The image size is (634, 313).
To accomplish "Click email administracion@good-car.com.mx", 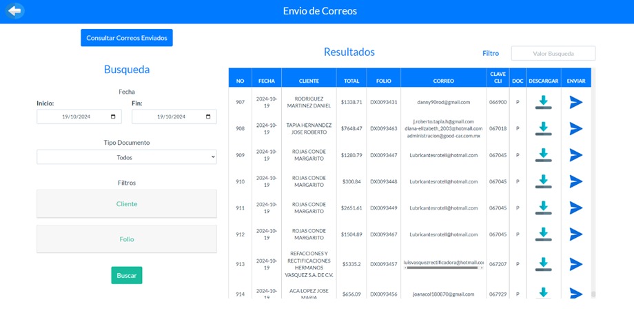I will (x=444, y=136).
